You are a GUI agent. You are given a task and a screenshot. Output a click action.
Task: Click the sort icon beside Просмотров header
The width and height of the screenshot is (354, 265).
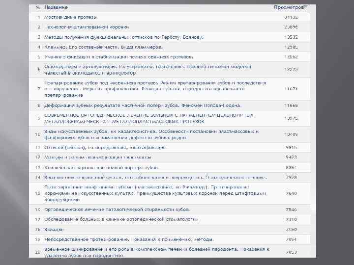click(305, 7)
